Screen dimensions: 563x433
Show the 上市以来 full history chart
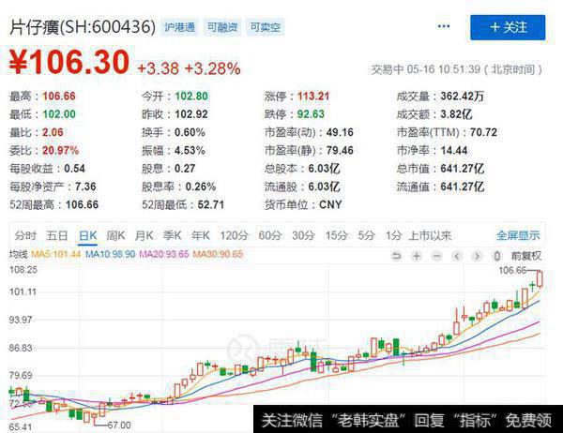tap(430, 235)
